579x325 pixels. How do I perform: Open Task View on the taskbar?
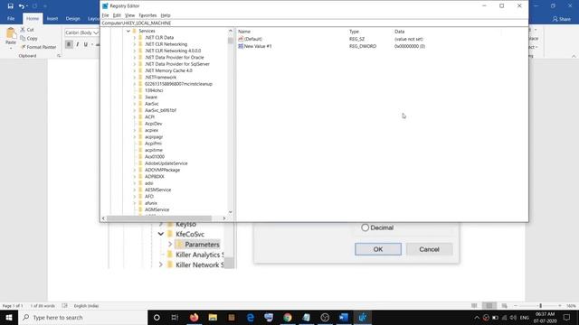pos(175,317)
